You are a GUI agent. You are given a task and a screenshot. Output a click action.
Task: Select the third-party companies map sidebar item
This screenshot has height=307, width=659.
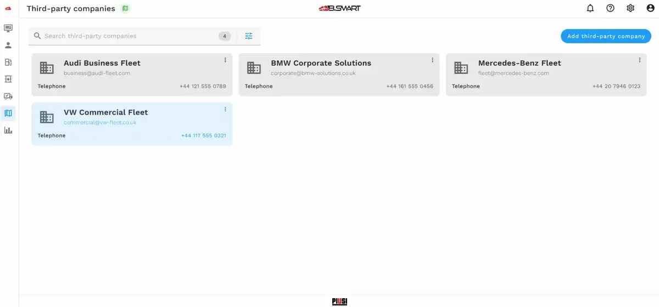point(8,113)
